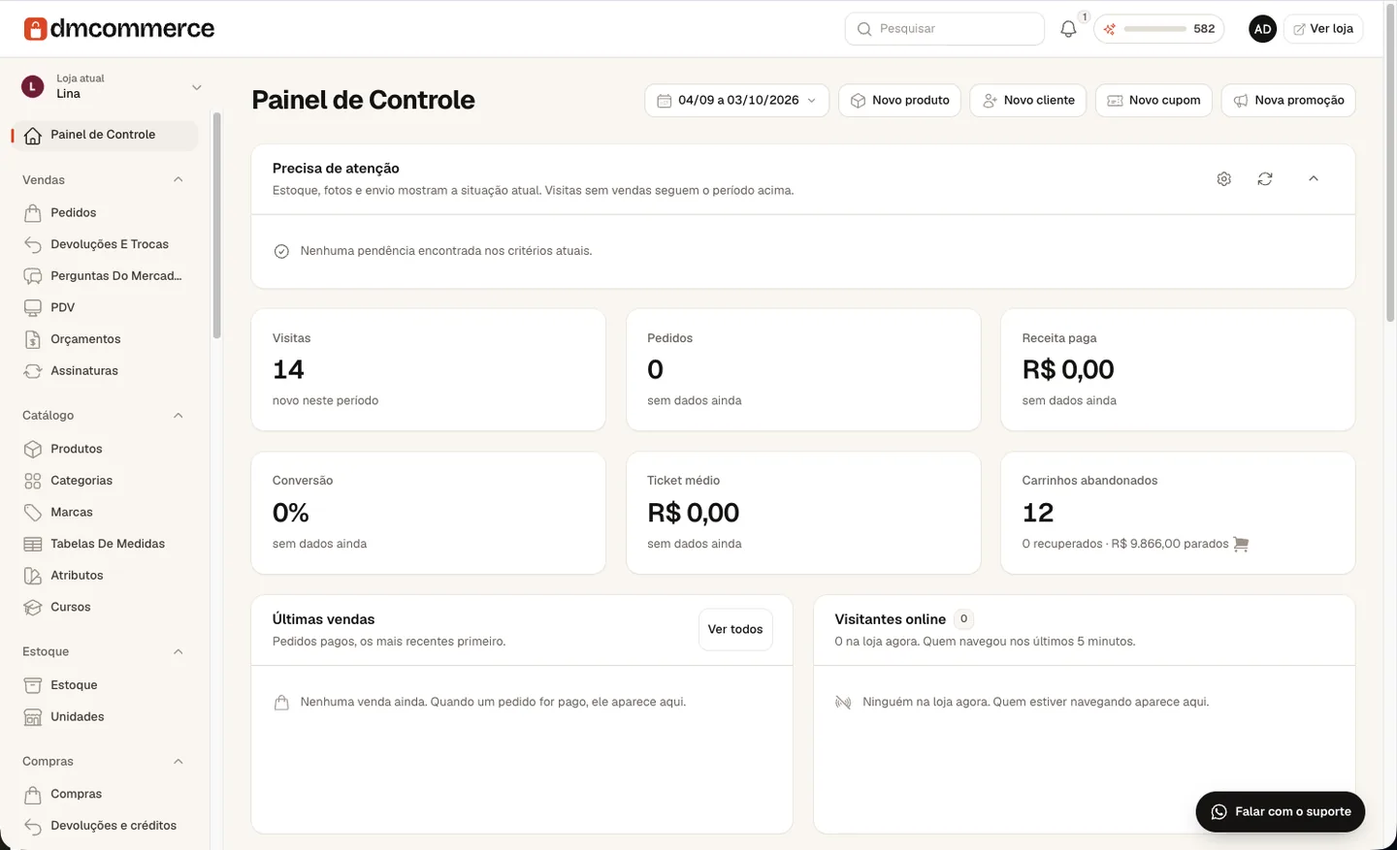The width and height of the screenshot is (1397, 850).
Task: Click the Devoluções e créditos return icon
Action: 33,826
